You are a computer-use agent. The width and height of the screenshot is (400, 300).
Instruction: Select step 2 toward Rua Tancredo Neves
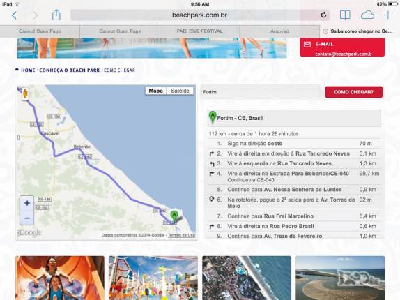click(x=293, y=153)
